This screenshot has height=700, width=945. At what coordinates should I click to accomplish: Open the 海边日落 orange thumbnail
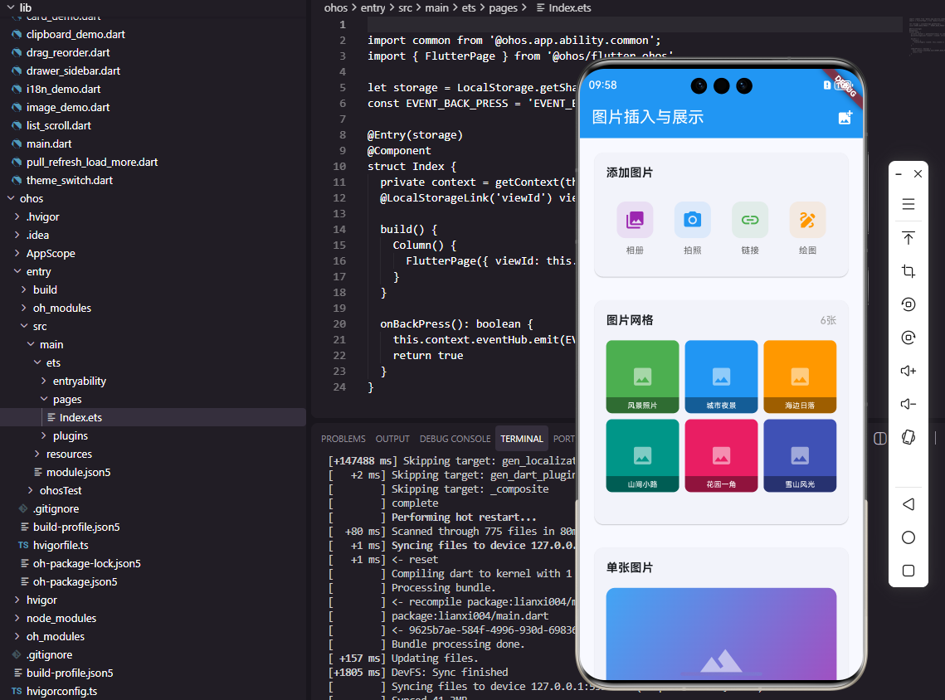click(x=800, y=377)
